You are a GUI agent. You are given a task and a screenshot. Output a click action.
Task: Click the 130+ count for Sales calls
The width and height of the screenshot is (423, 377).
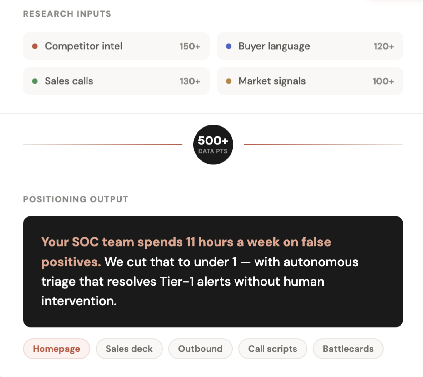coord(190,81)
